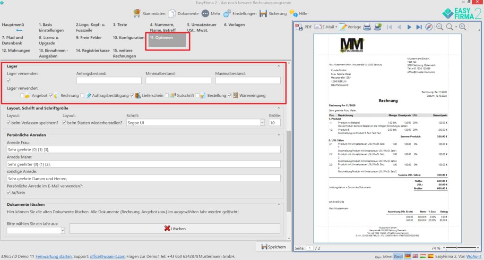
Task: Open tab 12. Mahnungen
Action: coord(16,50)
